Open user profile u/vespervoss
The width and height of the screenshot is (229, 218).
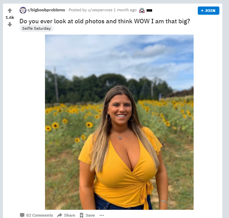coord(100,10)
